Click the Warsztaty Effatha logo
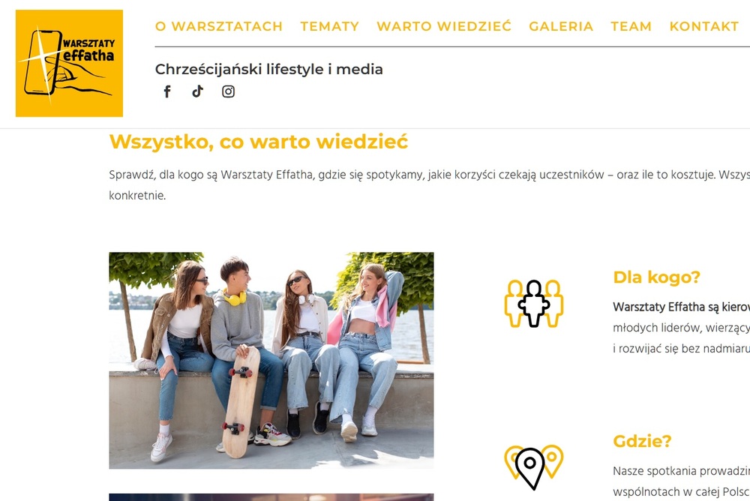This screenshot has height=501, width=750. (69, 63)
